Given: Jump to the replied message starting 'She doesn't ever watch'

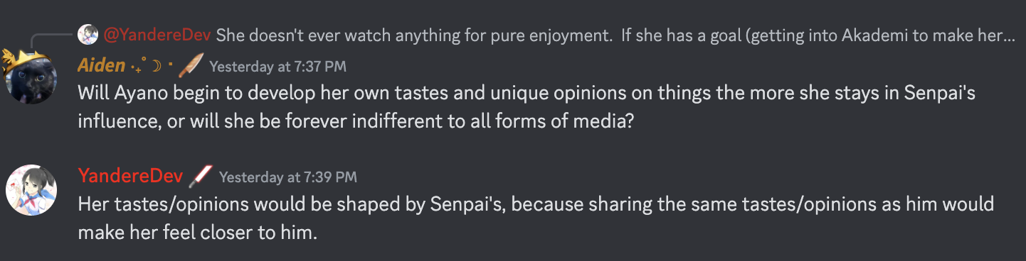Looking at the screenshot, I should 615,34.
